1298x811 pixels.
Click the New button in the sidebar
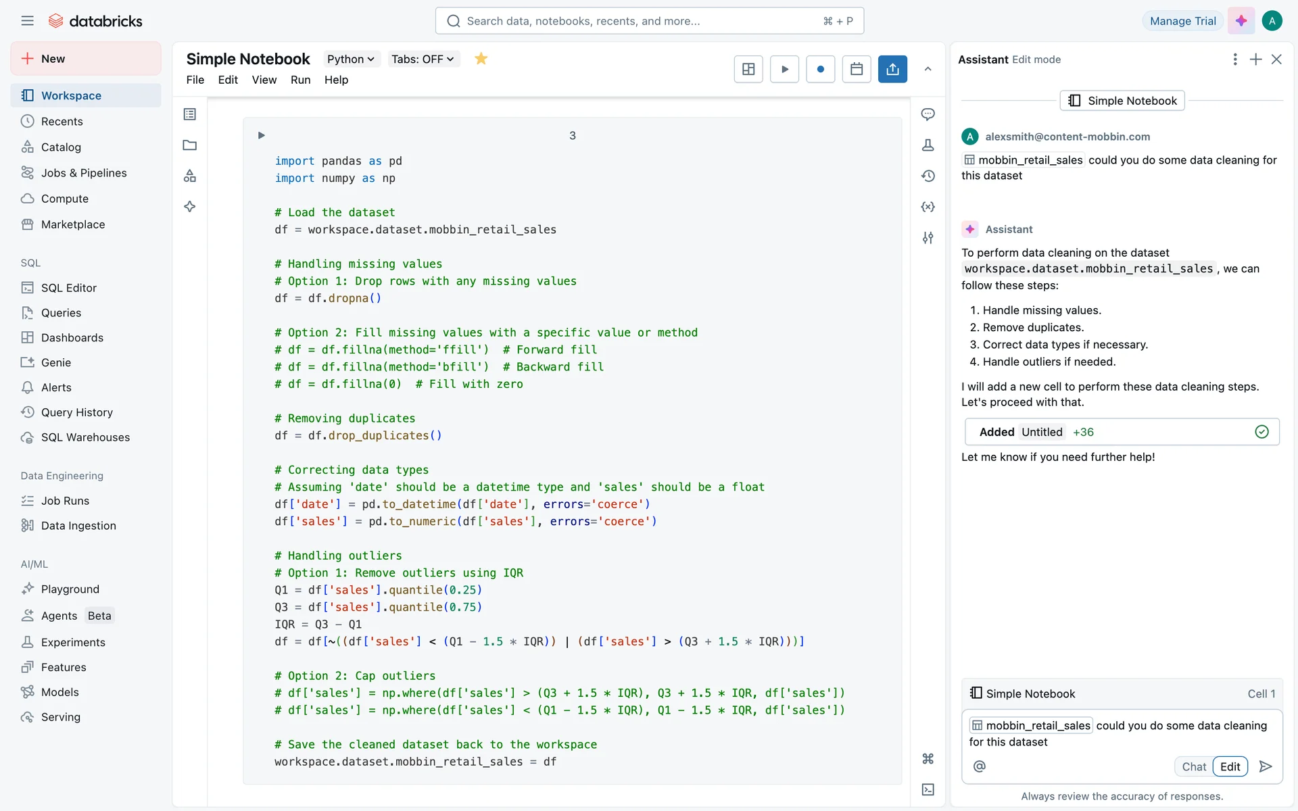tap(86, 59)
